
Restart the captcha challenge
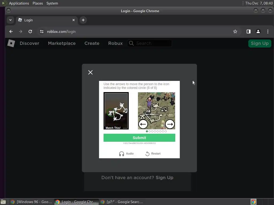click(153, 153)
